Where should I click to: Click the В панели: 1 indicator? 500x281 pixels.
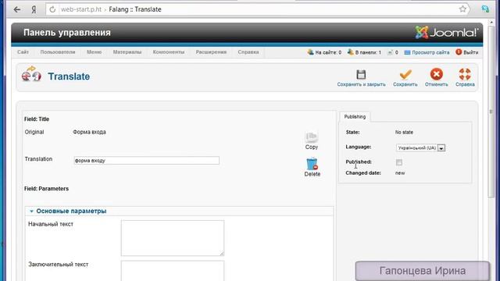tap(365, 52)
